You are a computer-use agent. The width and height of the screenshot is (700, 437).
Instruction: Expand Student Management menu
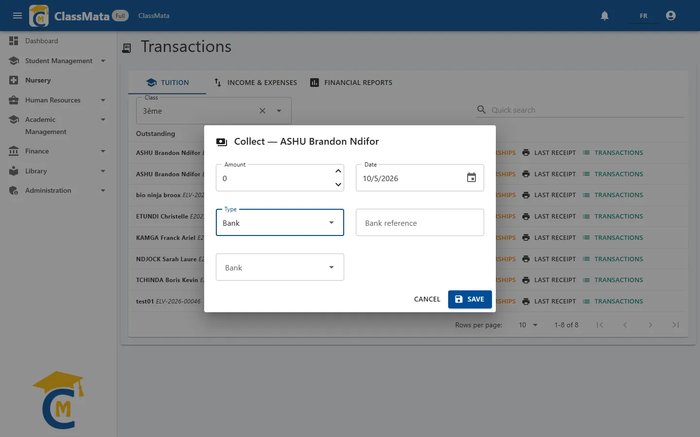pyautogui.click(x=58, y=61)
